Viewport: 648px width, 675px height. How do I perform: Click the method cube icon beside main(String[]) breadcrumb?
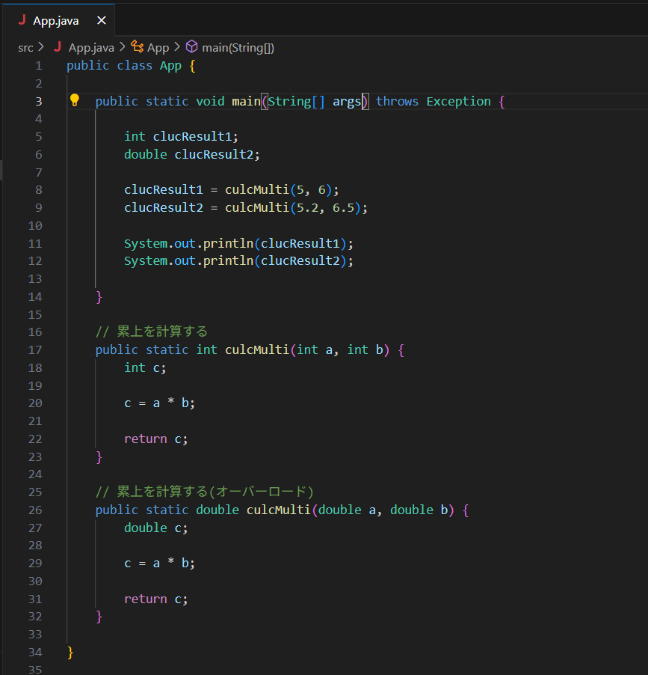[x=191, y=47]
